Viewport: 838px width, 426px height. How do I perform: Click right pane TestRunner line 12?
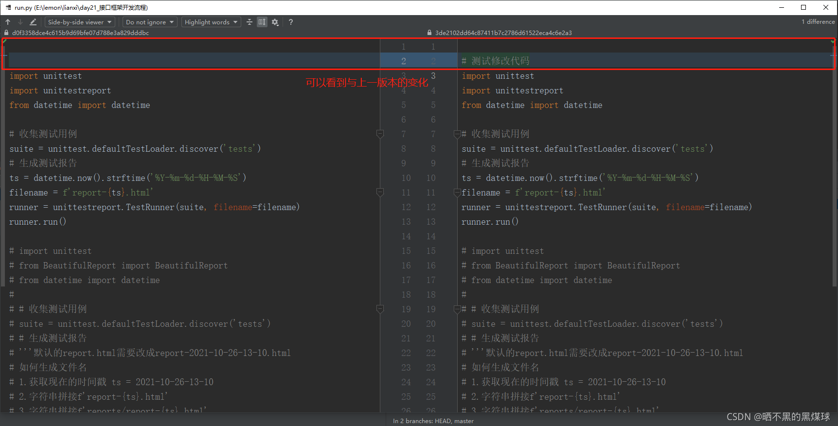pos(607,207)
